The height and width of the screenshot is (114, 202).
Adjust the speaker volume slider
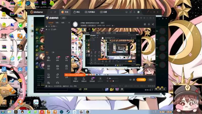[114, 81]
